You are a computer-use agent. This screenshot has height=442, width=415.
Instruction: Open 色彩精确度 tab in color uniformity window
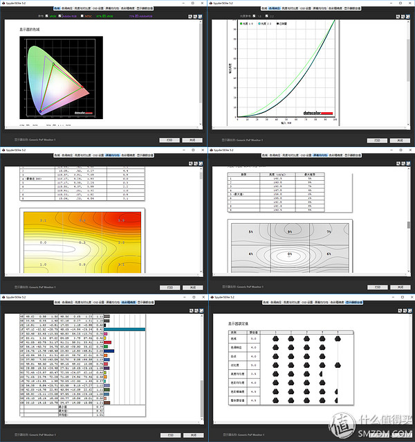pos(128,155)
